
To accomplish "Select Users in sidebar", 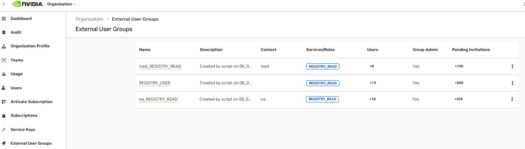I will (16, 88).
